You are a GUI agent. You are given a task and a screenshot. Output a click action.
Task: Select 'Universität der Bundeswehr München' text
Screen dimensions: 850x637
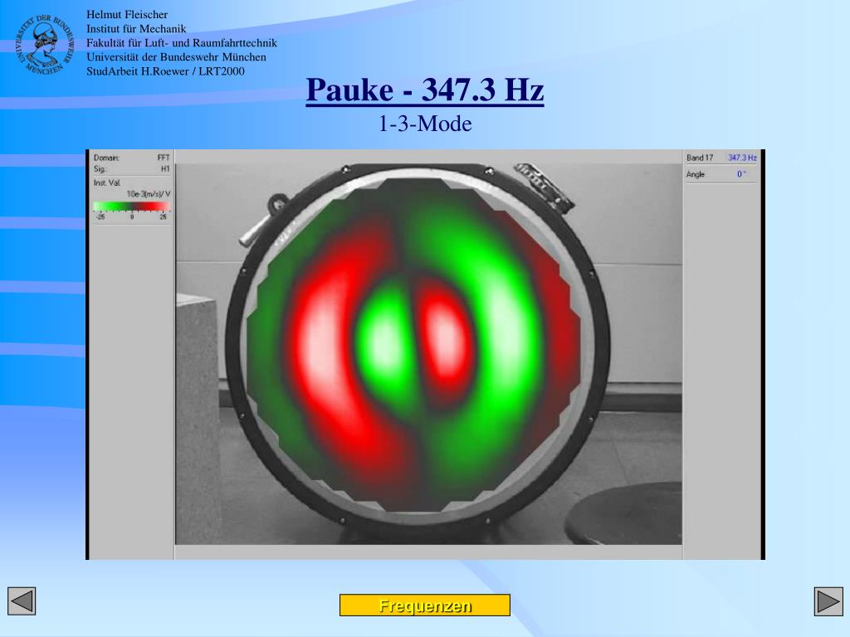[x=176, y=57]
